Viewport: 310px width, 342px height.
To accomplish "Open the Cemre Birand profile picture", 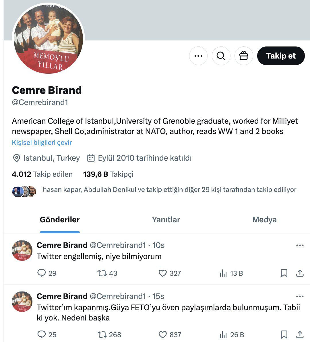I will point(48,38).
